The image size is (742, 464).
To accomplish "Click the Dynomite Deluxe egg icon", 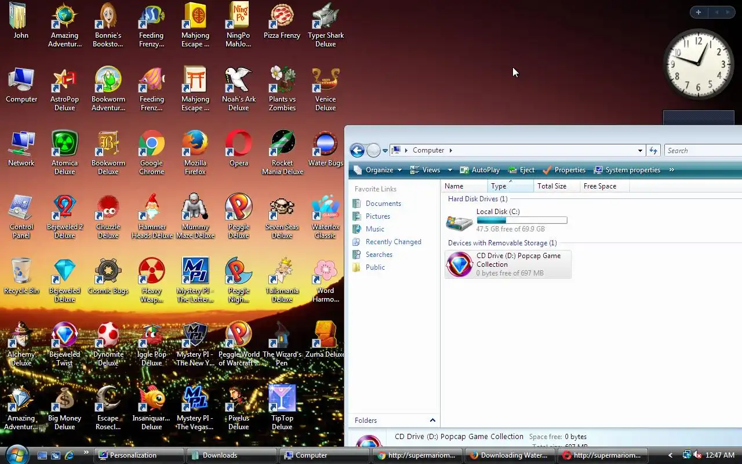I will 108,343.
